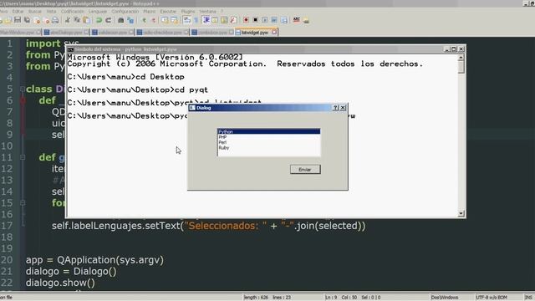Click the Paste clipboard toolbar icon

[87, 20]
